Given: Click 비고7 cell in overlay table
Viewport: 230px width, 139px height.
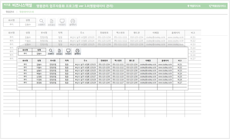Looking at the screenshot, I should click(x=180, y=83).
